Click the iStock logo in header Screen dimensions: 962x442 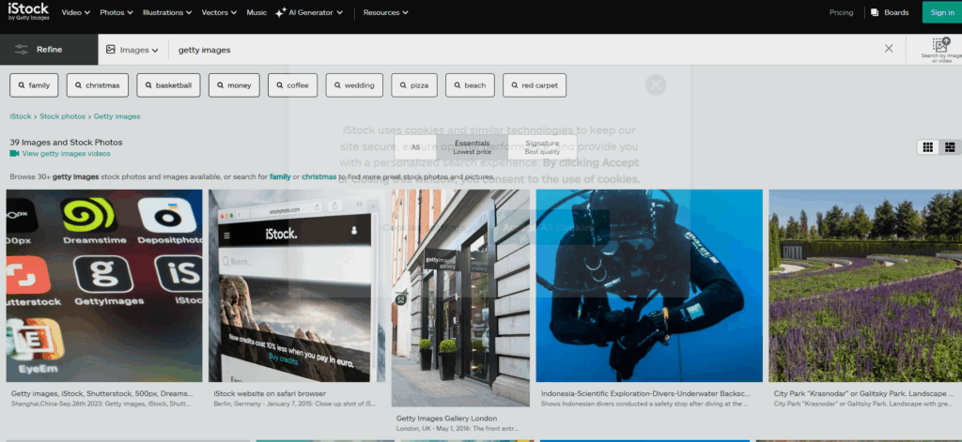27,12
